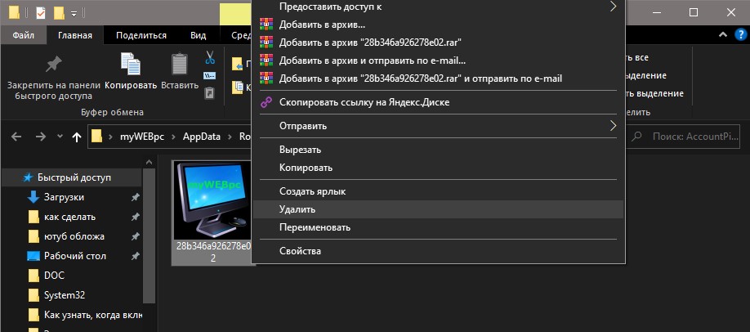Click scroll-up arrow of navigation pane
This screenshot has width=750, height=332.
149,161
